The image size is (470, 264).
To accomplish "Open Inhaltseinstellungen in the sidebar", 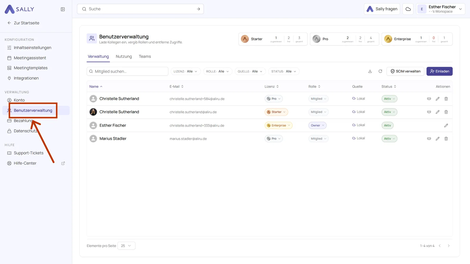I will 36,48.
